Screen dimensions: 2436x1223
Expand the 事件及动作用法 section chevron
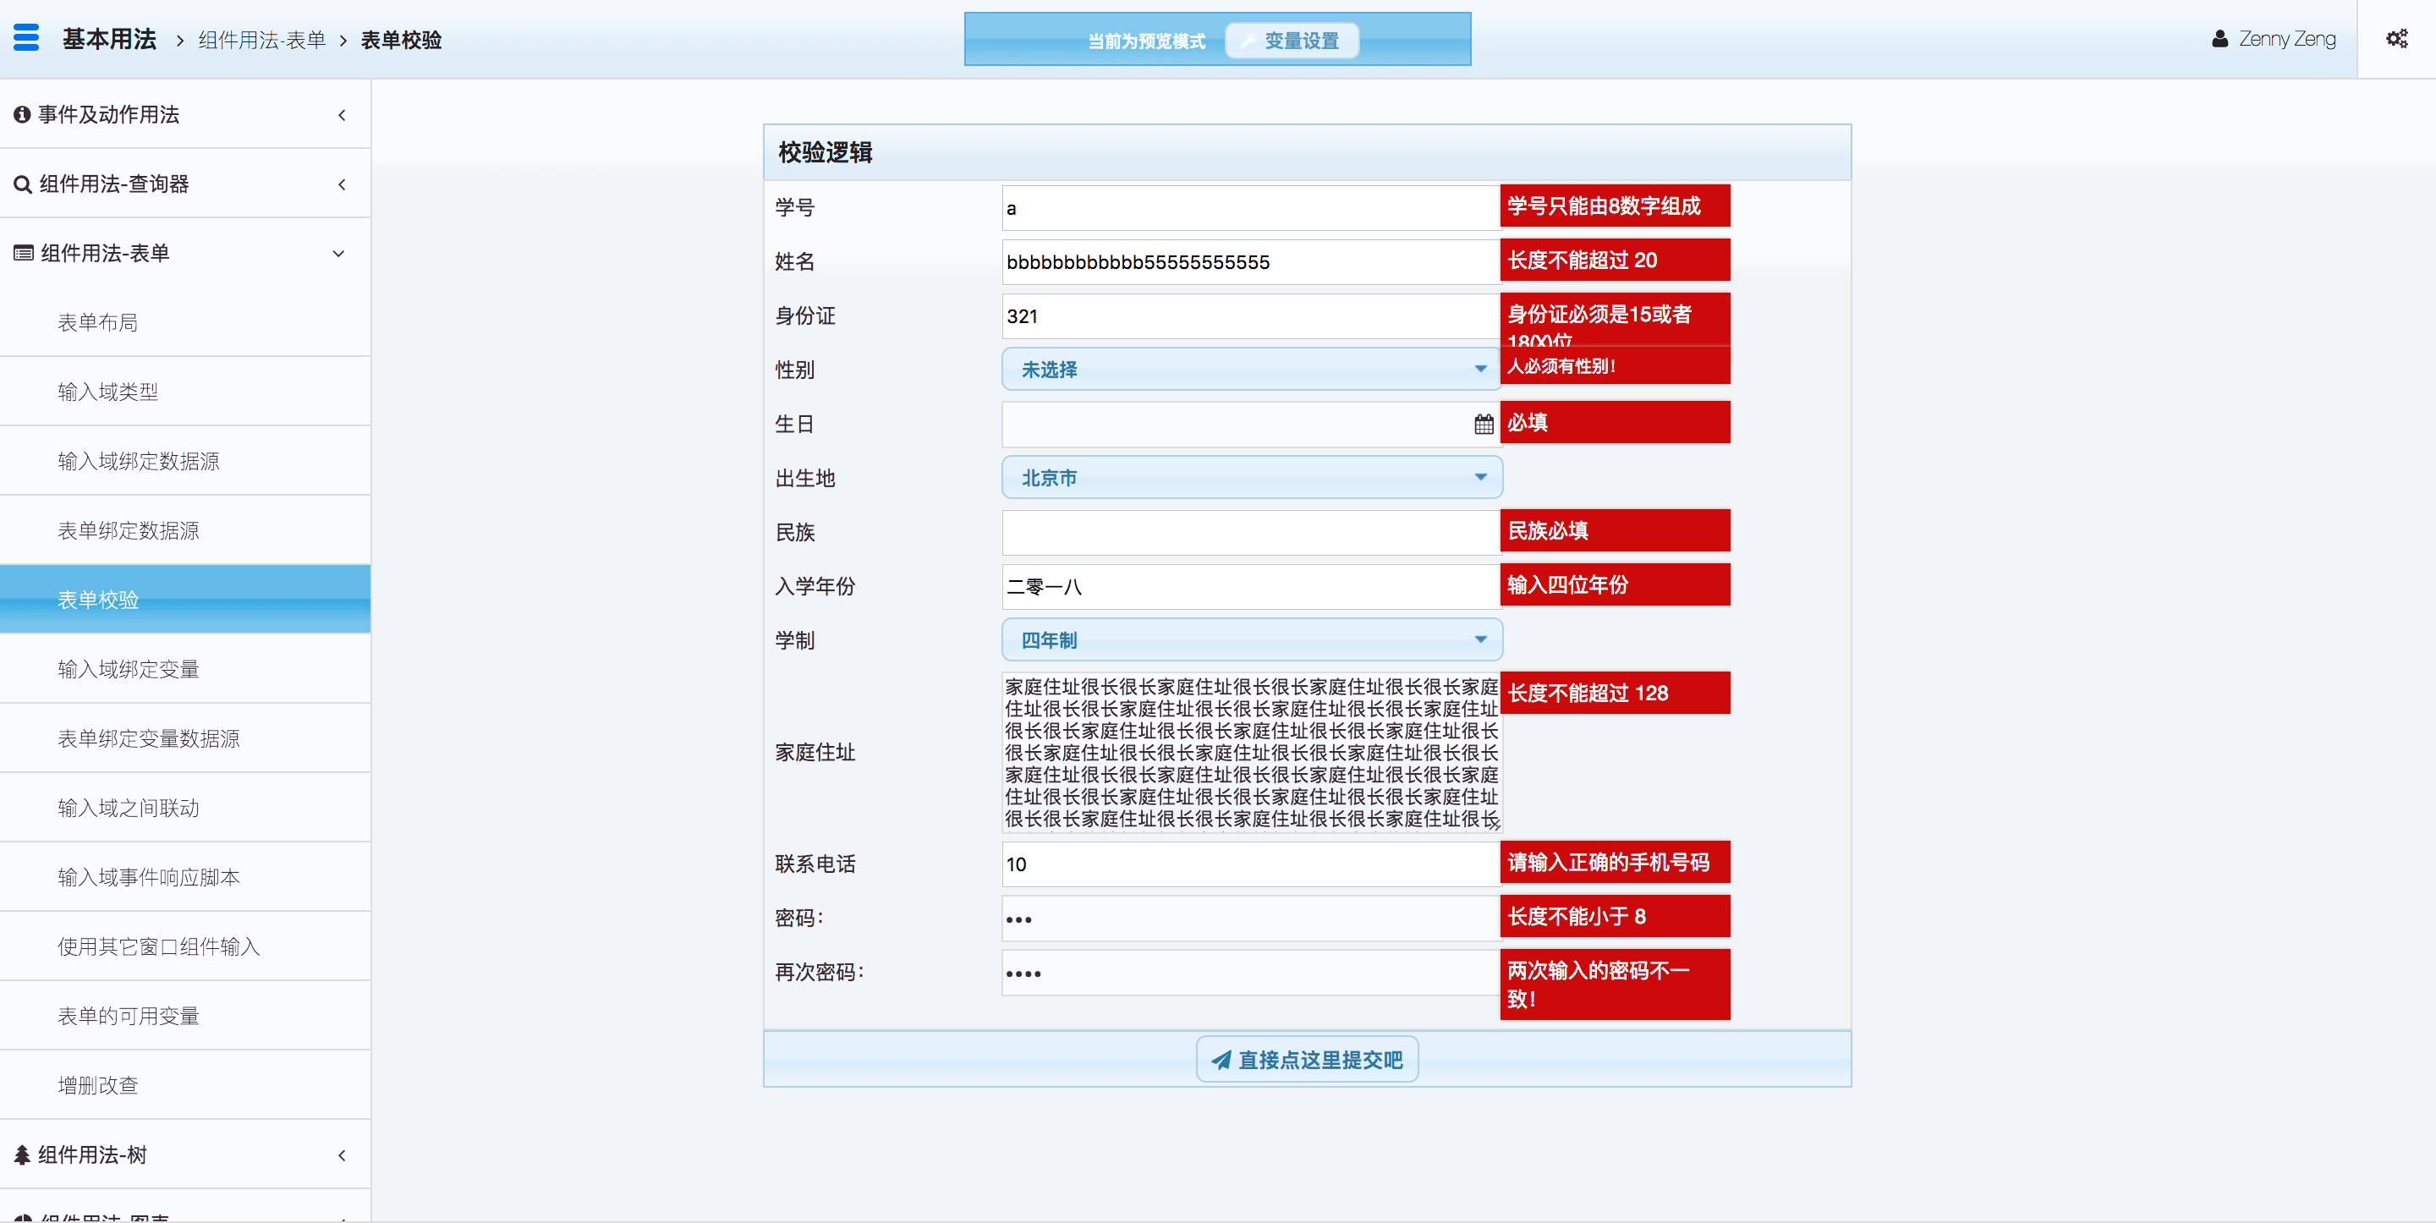pyautogui.click(x=342, y=114)
